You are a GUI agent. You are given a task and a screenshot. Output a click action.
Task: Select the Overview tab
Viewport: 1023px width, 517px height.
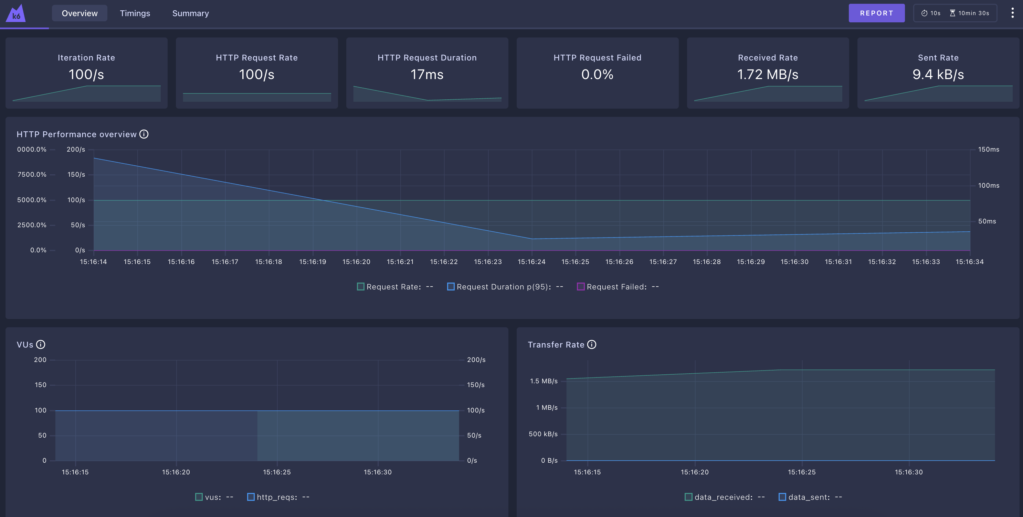pyautogui.click(x=80, y=13)
